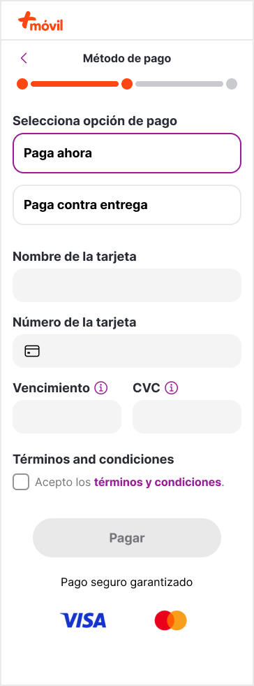Focus the Número de la tarjeta field
This screenshot has height=686, width=254.
coord(127,351)
